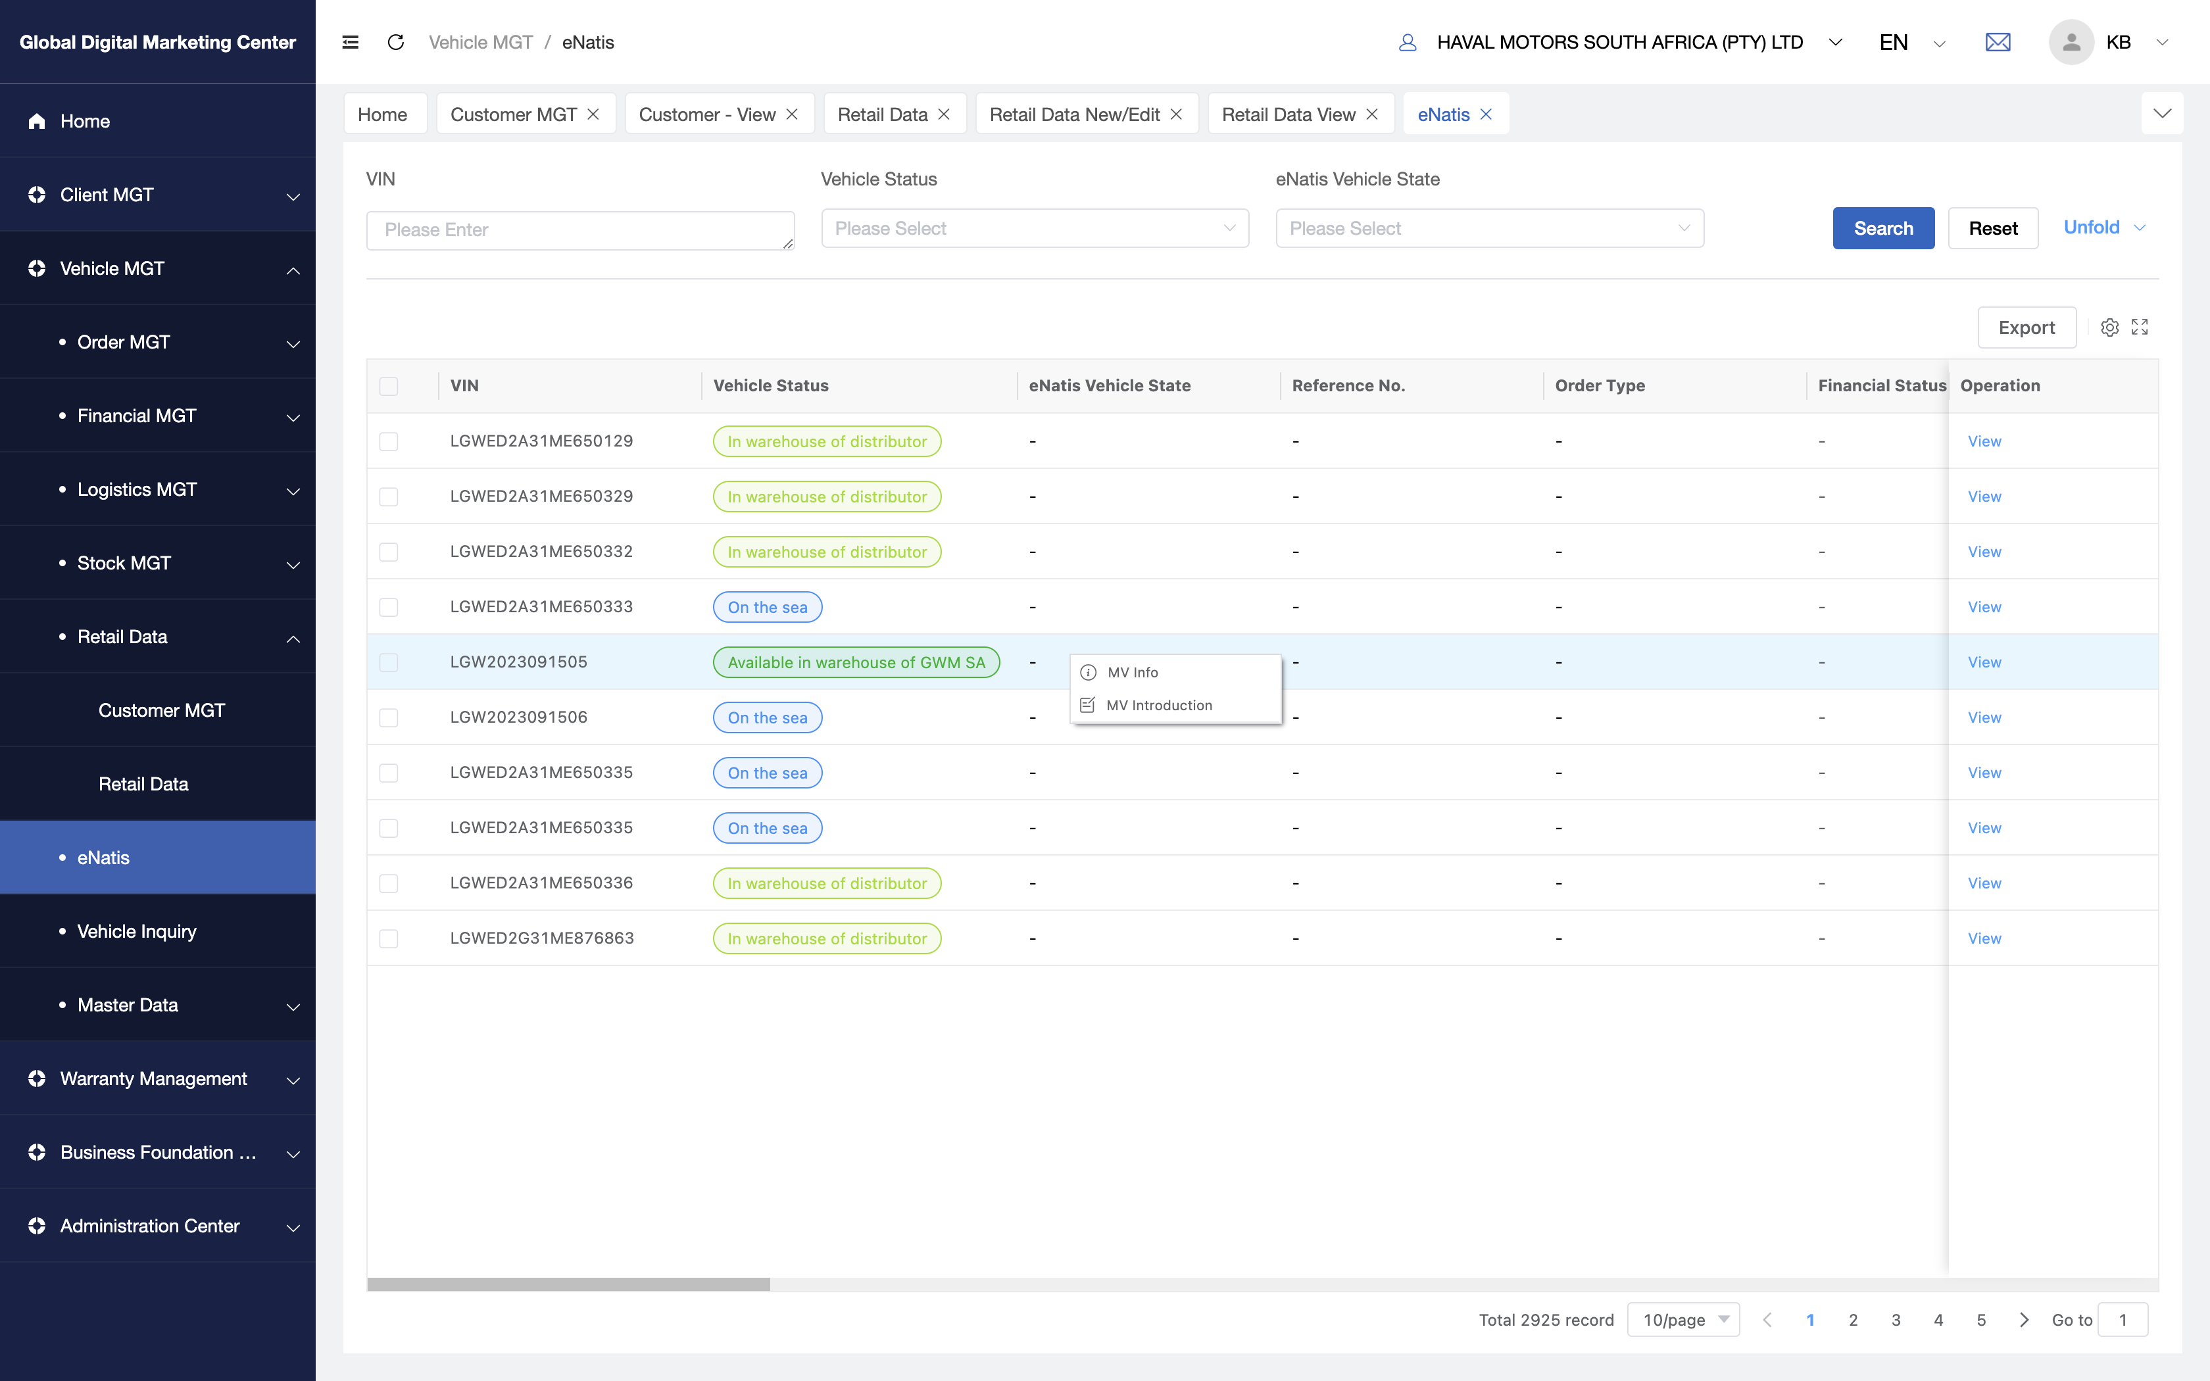Open Customer MGT under Retail Data sidebar
2210x1381 pixels.
click(x=158, y=711)
